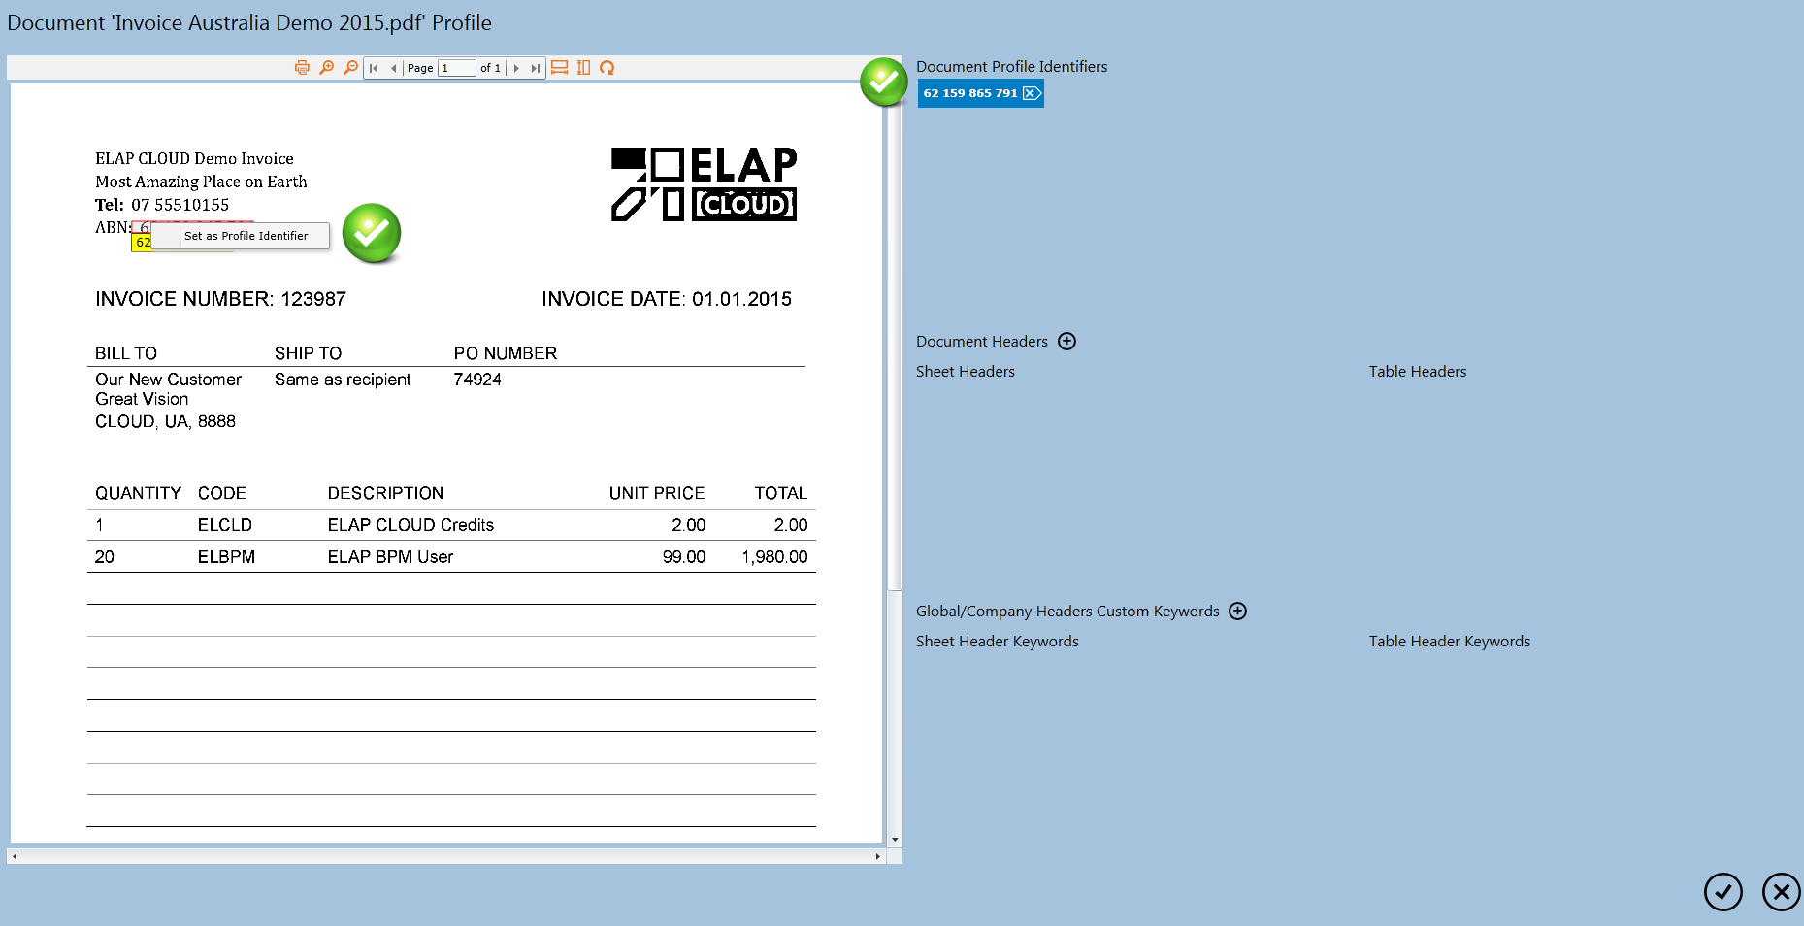The width and height of the screenshot is (1804, 926).
Task: Click the 'UNIT PRICE' table header
Action: [657, 493]
